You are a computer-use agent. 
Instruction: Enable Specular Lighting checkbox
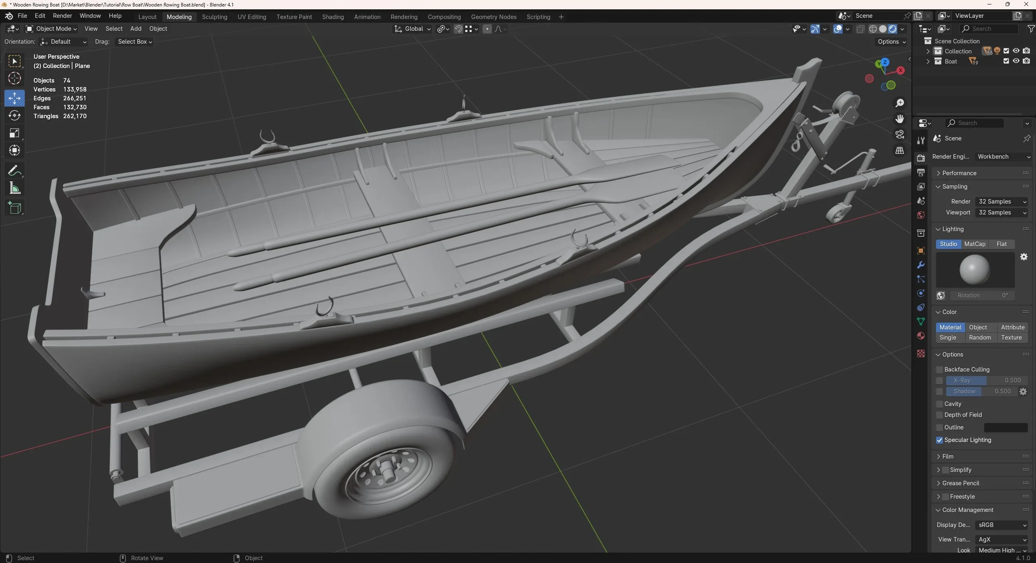(939, 440)
